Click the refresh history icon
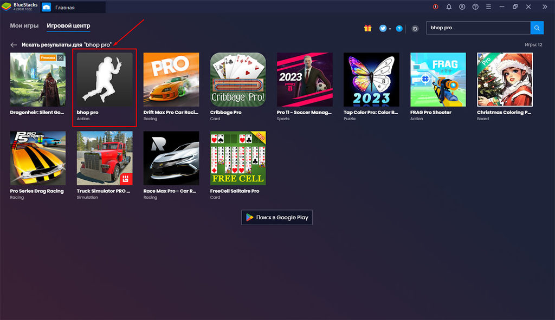 (x=415, y=29)
